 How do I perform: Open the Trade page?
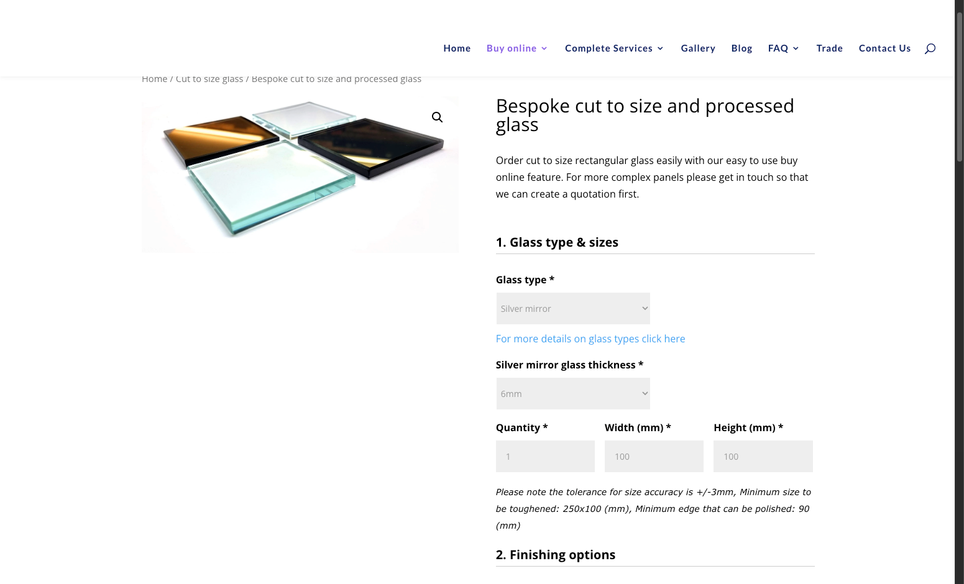(x=829, y=48)
